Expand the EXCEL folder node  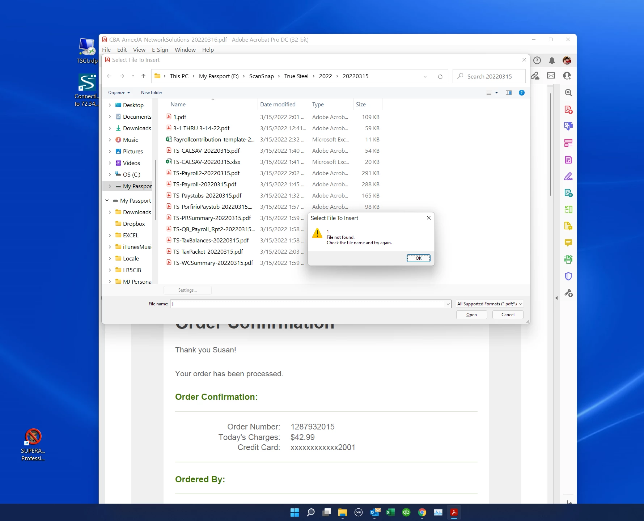point(110,235)
